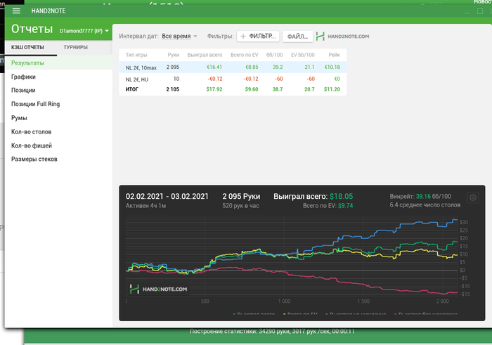
Task: Add a filter with the ФИЛЬТР button
Action: tap(258, 36)
